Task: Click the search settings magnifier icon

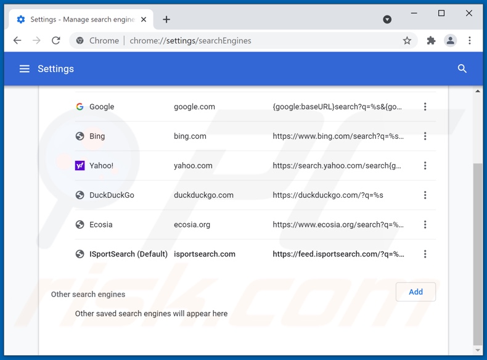Action: pos(462,69)
